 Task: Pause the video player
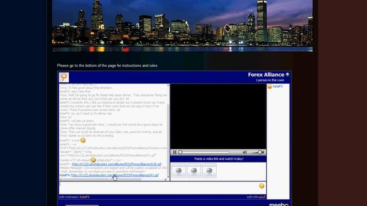coord(174,152)
